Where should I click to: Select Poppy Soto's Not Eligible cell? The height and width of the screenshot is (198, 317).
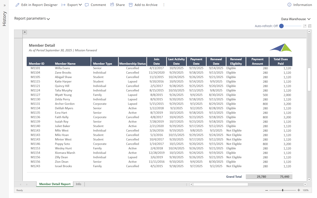[234, 144]
